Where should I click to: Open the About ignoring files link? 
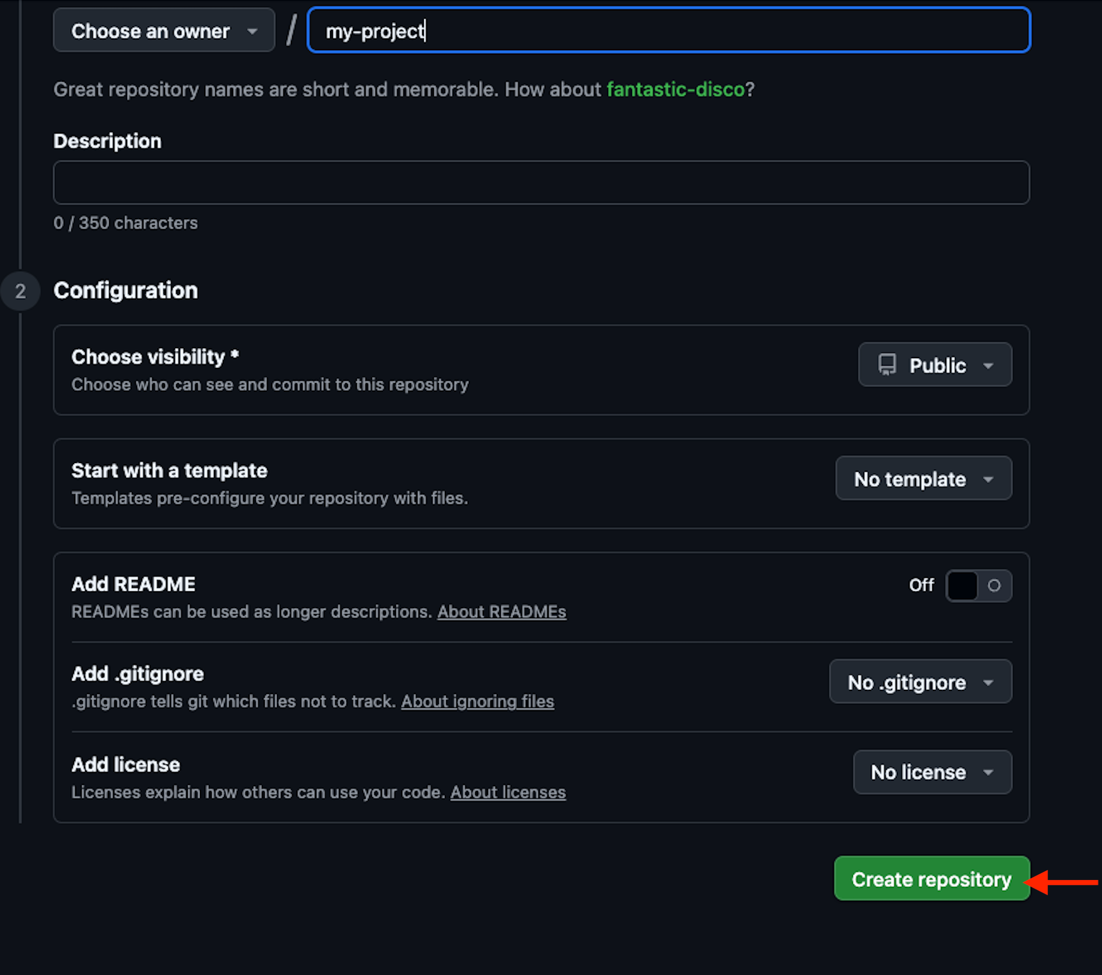point(477,701)
